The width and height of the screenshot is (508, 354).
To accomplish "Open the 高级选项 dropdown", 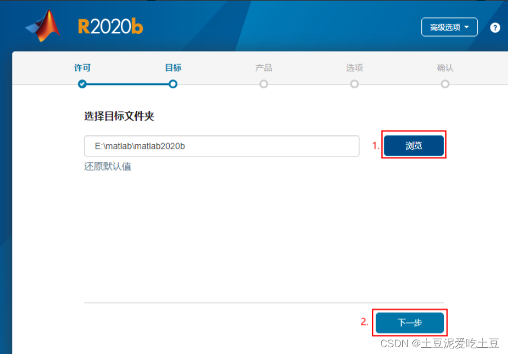I will coord(449,27).
